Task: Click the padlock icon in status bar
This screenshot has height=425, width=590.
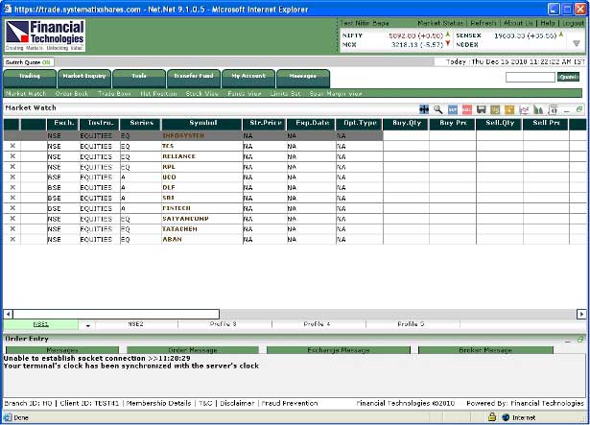Action: click(x=492, y=417)
